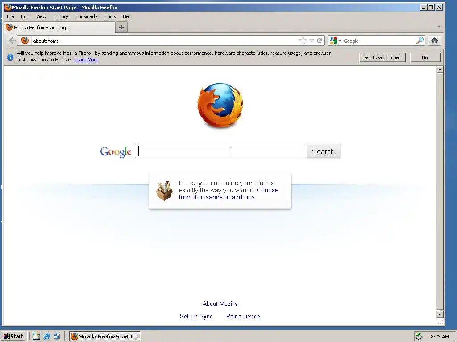The height and width of the screenshot is (342, 457).
Task: Click the Show Desktop quick launch icon
Action: tap(37, 337)
